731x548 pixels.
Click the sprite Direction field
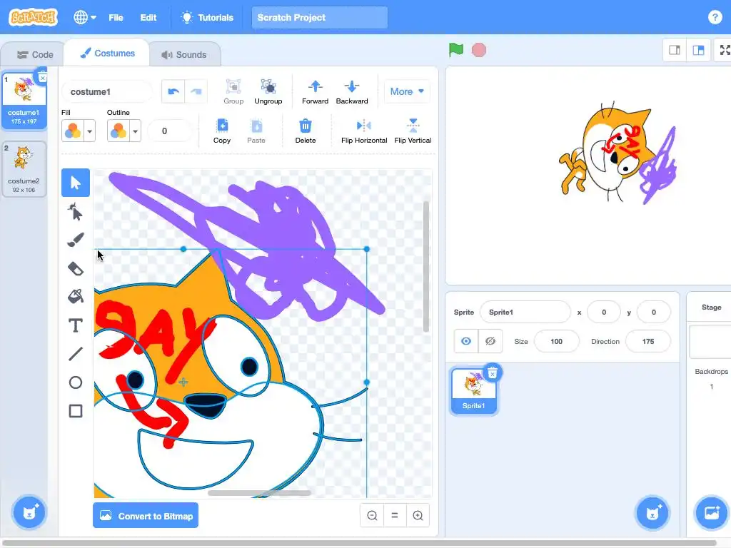tap(648, 341)
